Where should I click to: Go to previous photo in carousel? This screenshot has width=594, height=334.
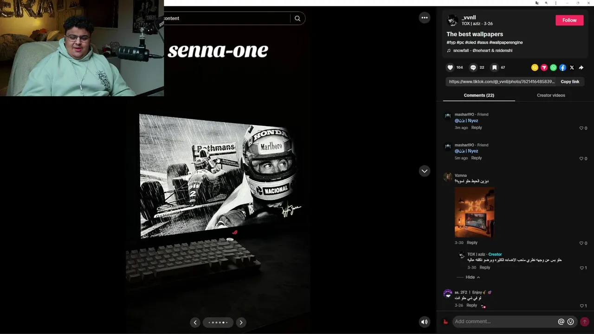click(195, 322)
